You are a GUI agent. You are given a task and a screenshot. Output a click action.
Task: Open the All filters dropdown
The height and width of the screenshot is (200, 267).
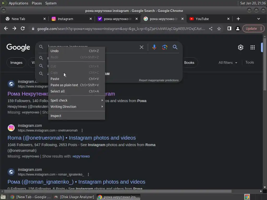[x=228, y=63]
